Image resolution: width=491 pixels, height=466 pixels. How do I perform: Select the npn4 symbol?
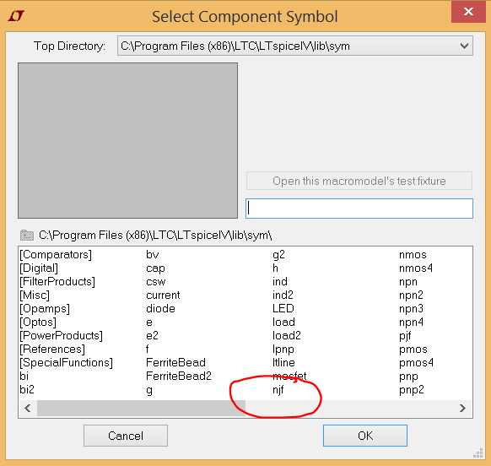pyautogui.click(x=411, y=322)
